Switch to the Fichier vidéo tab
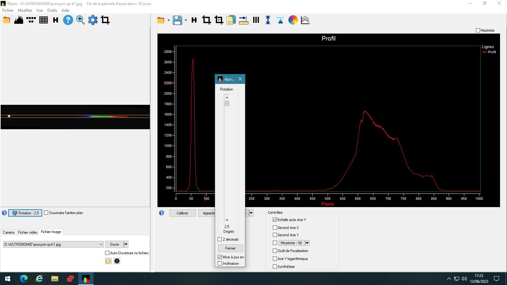 pos(28,232)
